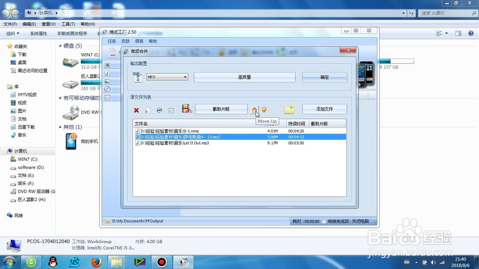Click the Move Up orange arrow
The height and width of the screenshot is (269, 479).
click(x=254, y=110)
